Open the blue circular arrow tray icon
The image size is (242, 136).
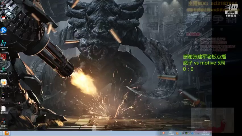[192, 133]
